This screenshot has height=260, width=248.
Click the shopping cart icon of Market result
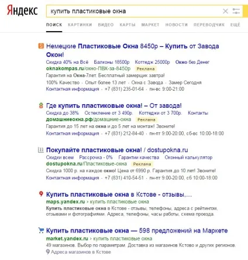coord(41,230)
